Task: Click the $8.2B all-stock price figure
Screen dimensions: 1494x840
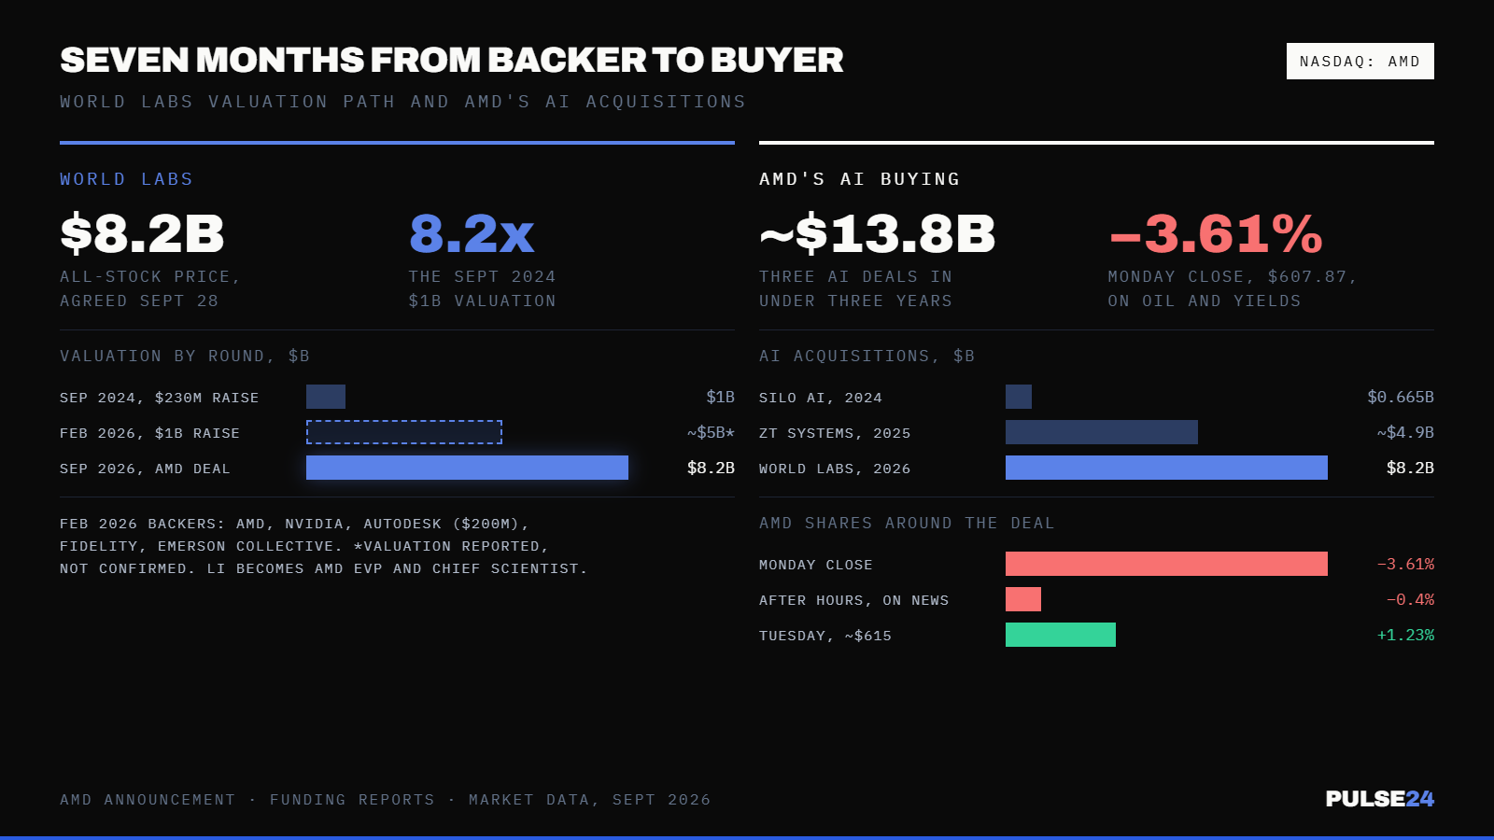Action: click(142, 233)
